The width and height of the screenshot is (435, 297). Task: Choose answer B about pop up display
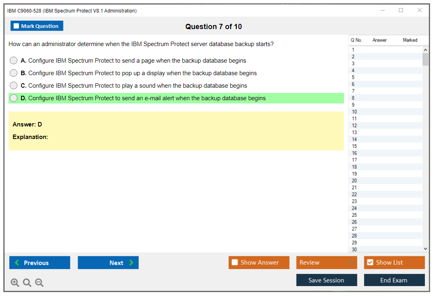(x=14, y=73)
